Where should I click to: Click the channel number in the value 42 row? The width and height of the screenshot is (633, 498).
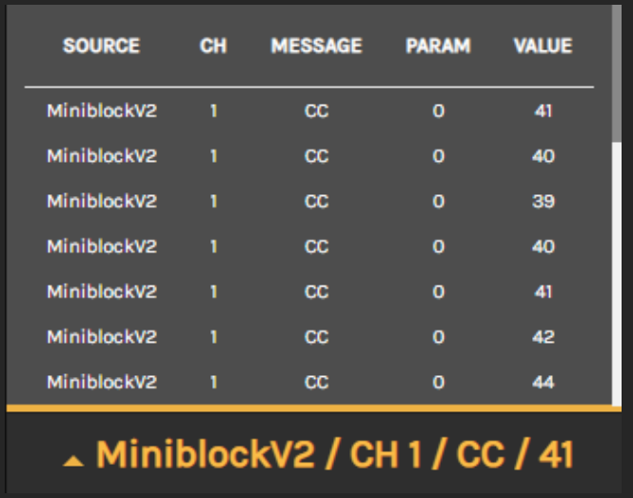point(213,337)
